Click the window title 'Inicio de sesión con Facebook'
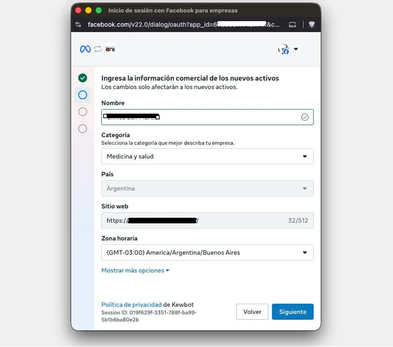This screenshot has width=393, height=347. (x=173, y=11)
